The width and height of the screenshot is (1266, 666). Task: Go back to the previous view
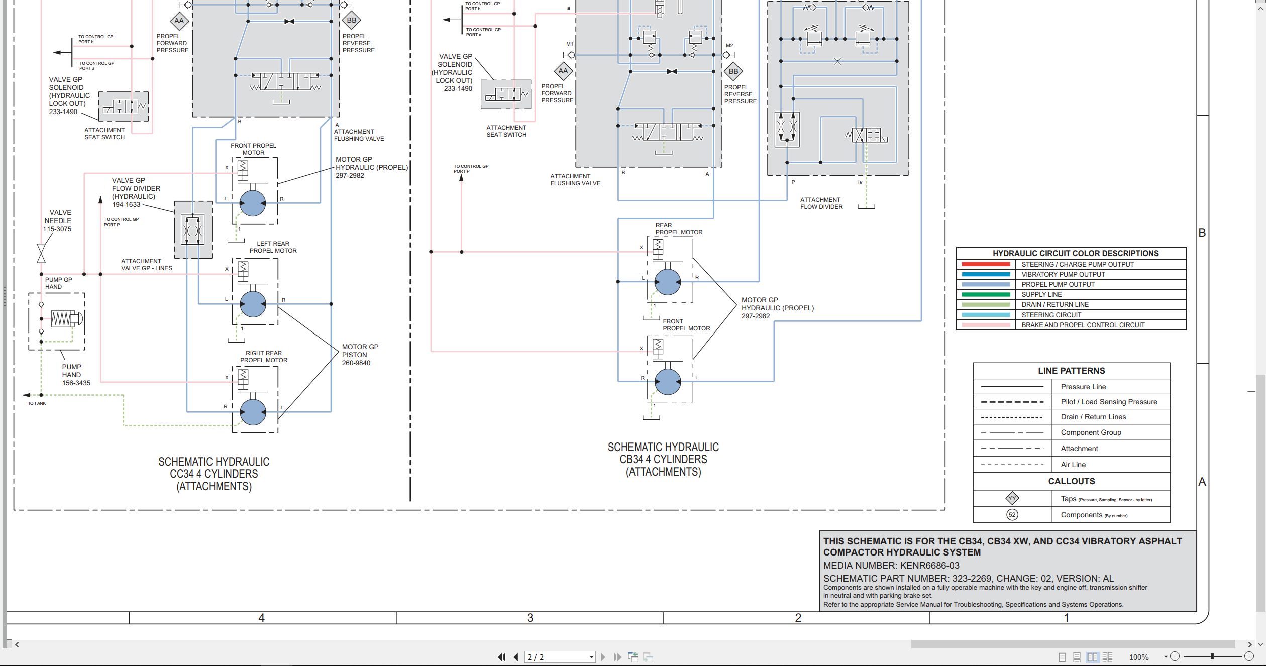tap(633, 657)
